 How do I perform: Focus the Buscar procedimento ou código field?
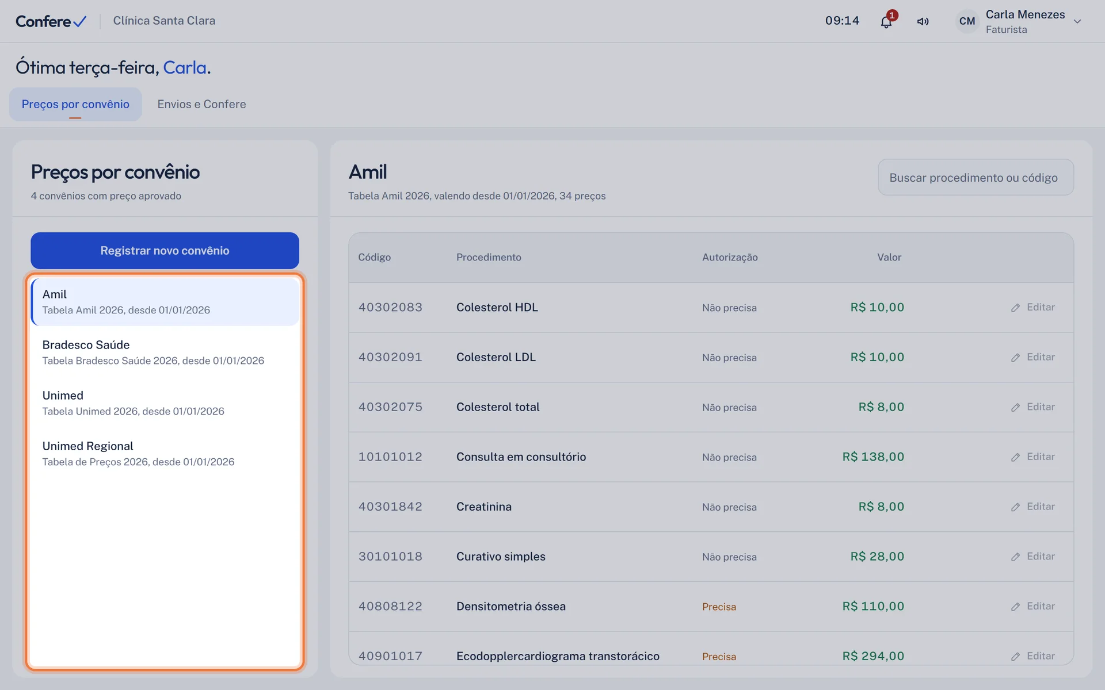[976, 177]
